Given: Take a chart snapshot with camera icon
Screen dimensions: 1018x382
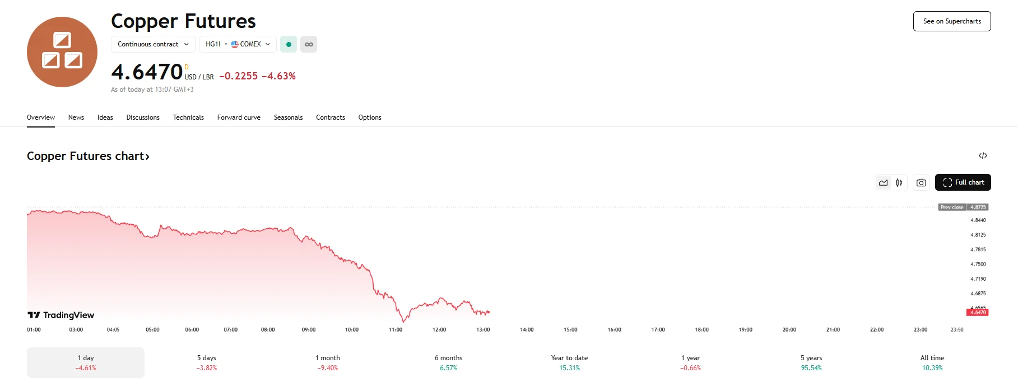Looking at the screenshot, I should (x=921, y=182).
